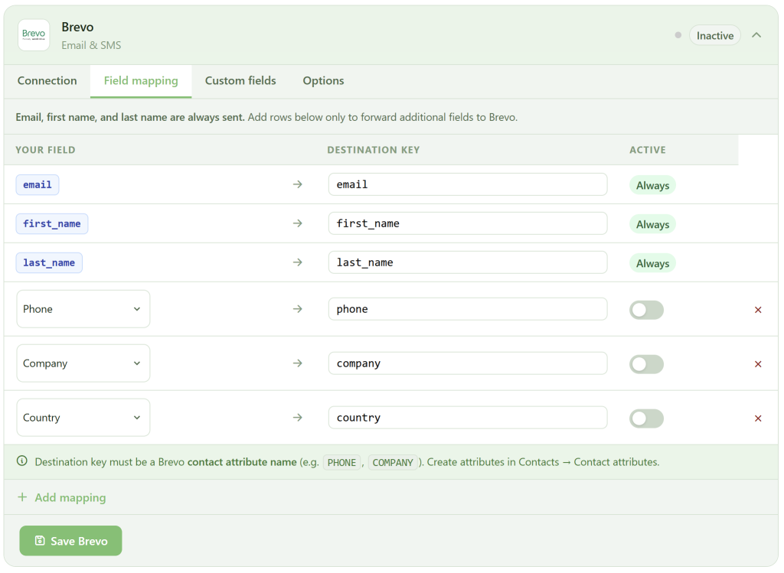This screenshot has width=784, height=573.
Task: Click the email field tag
Action: (38, 185)
